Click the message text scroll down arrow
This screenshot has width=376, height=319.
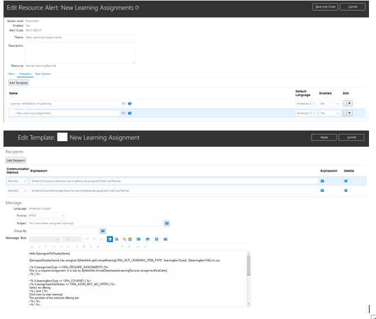click(x=249, y=304)
